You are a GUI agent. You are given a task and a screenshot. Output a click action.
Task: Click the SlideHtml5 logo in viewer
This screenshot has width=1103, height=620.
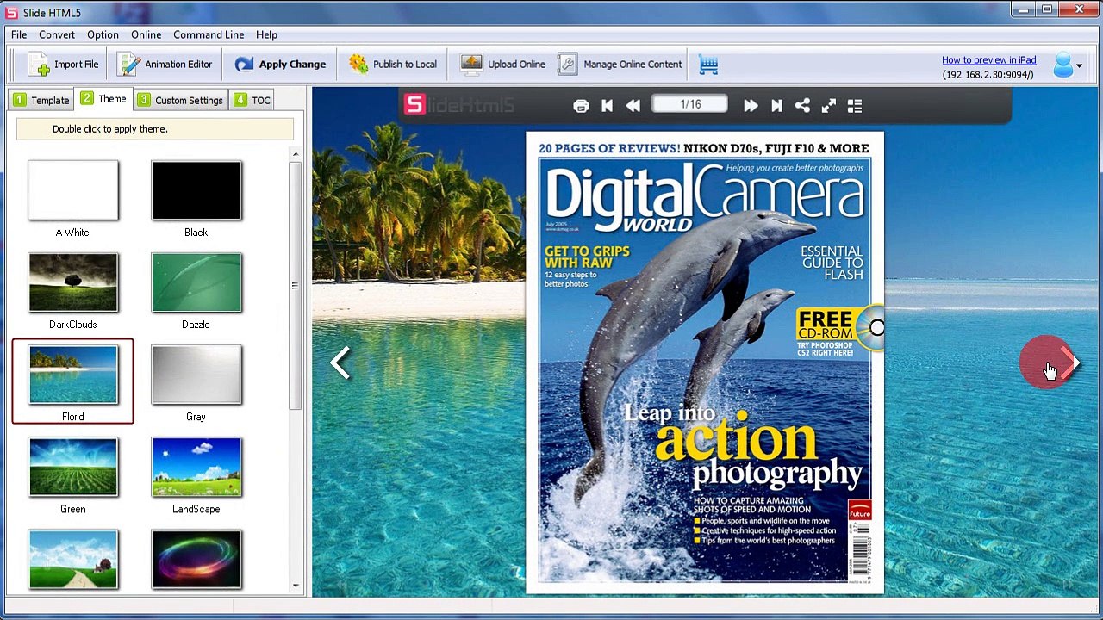coord(460,105)
